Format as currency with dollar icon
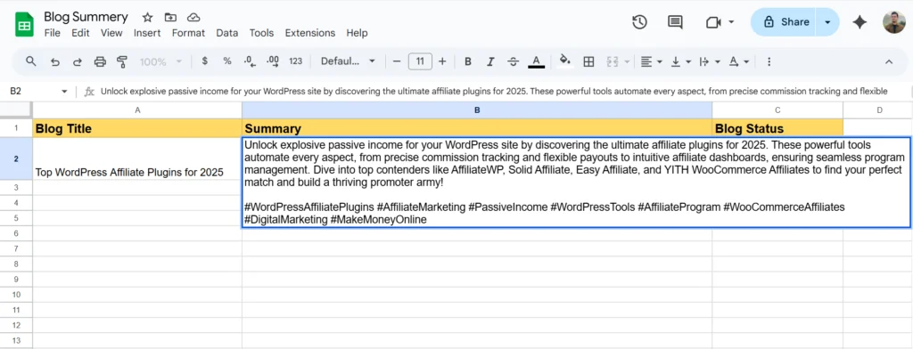Screen dimensions: 913x349 pos(204,61)
